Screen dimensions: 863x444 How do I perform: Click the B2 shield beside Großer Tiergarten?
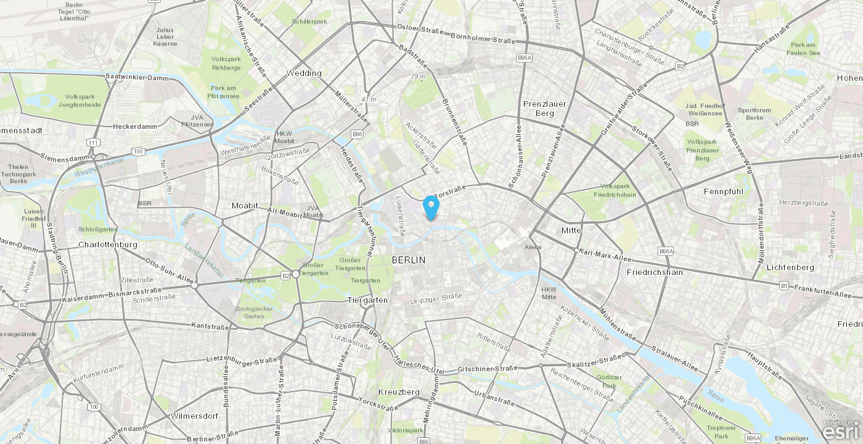coord(285,276)
